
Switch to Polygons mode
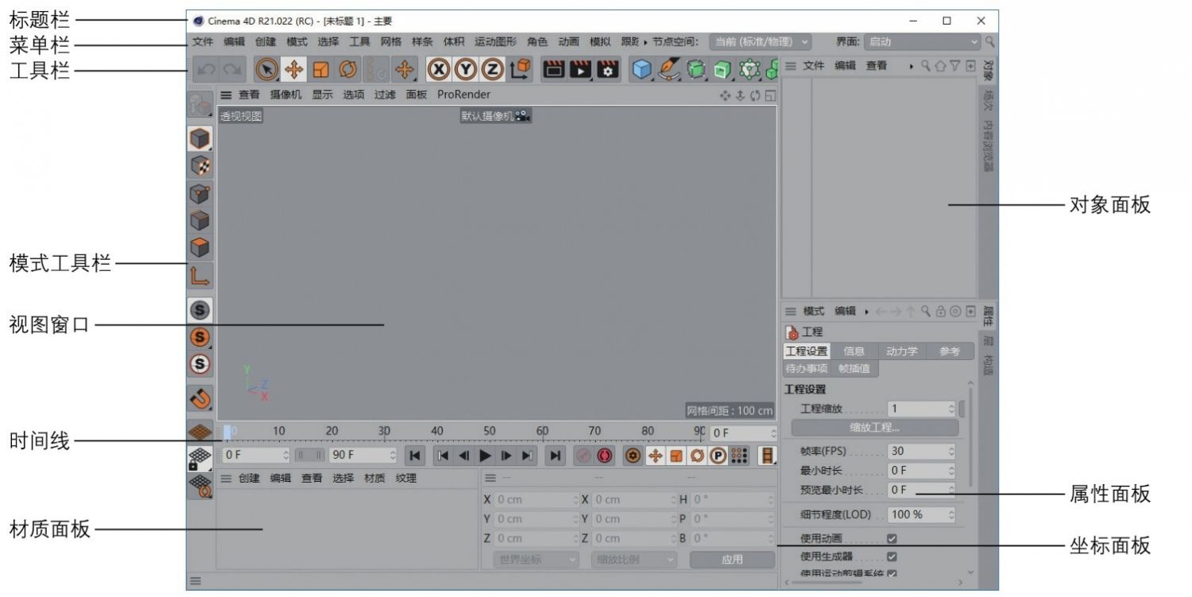click(199, 248)
